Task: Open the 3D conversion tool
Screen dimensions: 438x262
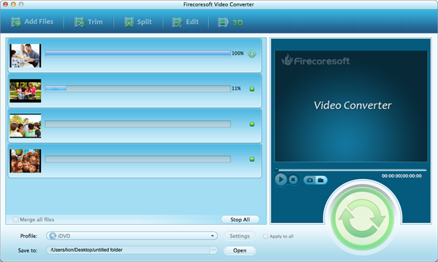Action: [x=231, y=23]
